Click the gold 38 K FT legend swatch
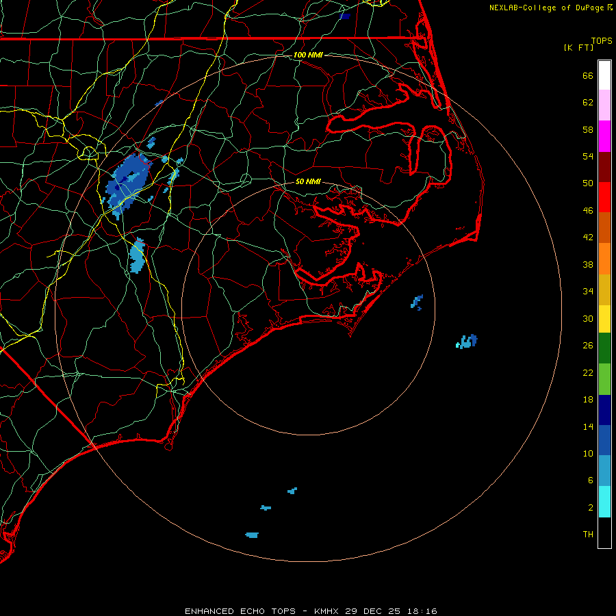 604,290
